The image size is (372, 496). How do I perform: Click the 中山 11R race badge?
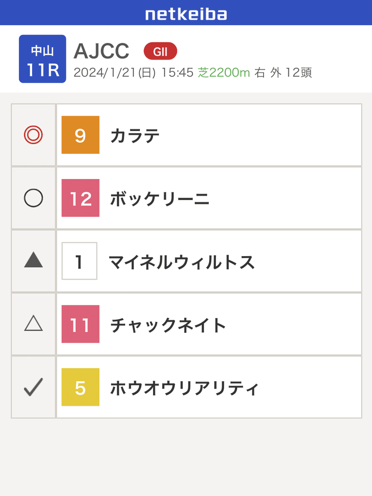[42, 59]
